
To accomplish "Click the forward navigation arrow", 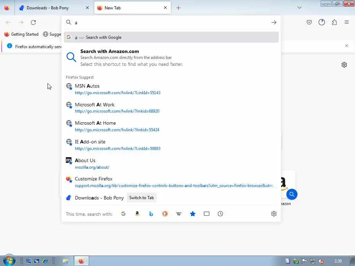I will 21,23.
